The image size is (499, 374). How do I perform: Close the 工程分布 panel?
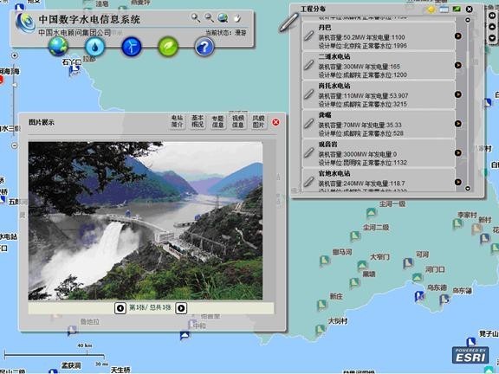[x=469, y=10]
